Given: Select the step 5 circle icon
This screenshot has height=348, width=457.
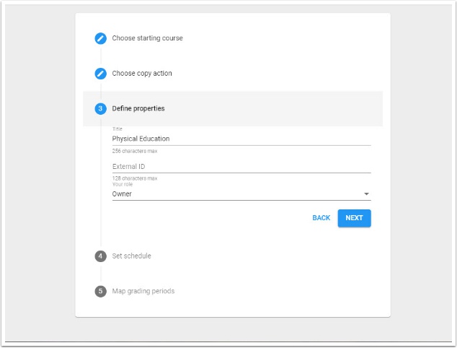Looking at the screenshot, I should 101,292.
